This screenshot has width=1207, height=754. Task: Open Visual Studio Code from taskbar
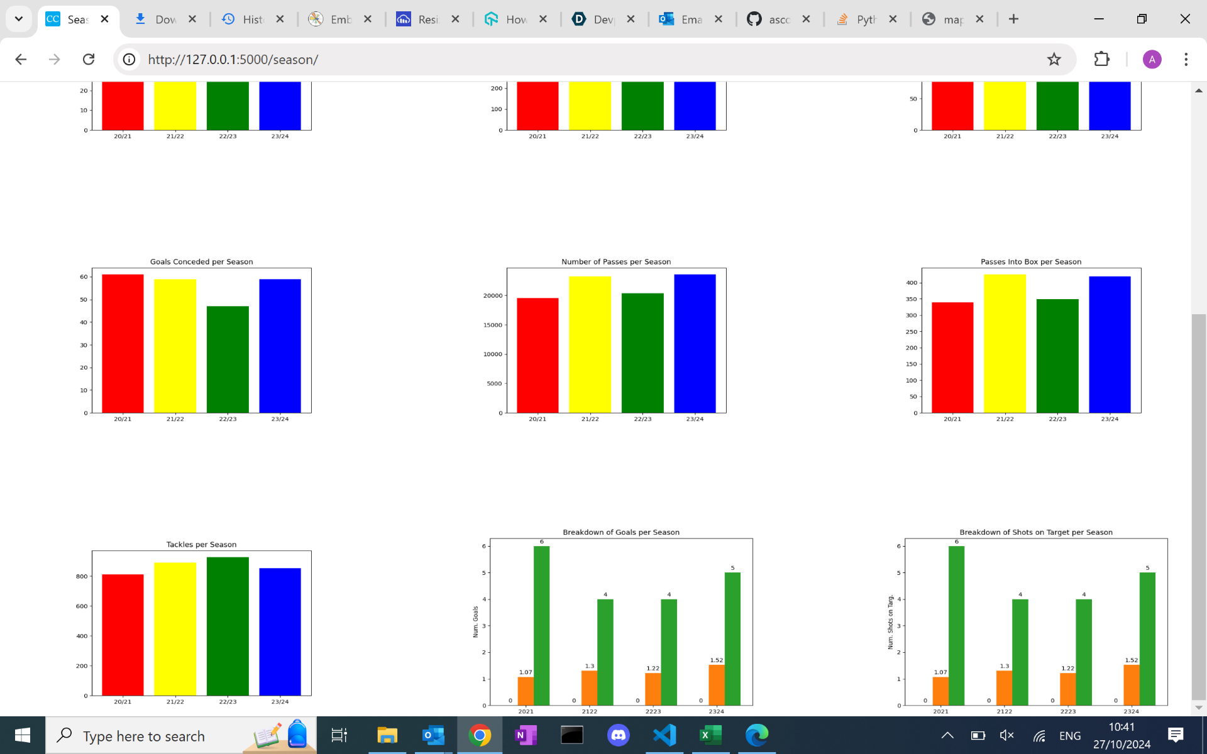(x=664, y=735)
